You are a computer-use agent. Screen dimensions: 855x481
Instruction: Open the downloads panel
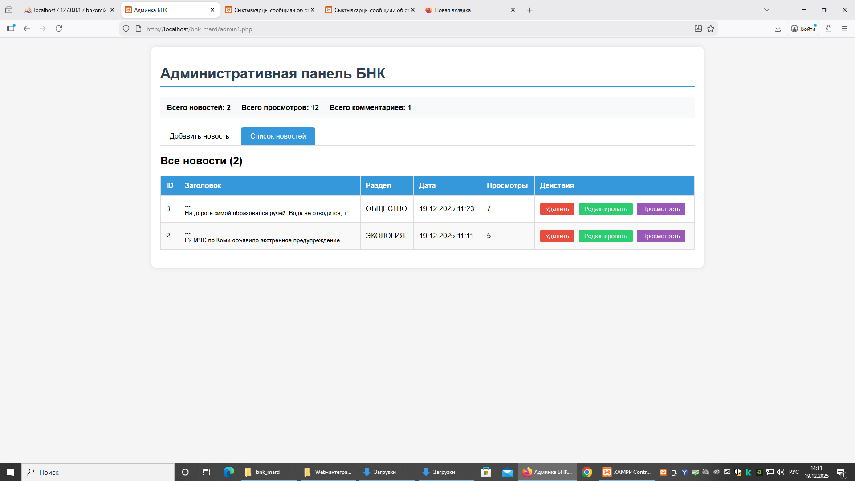tap(778, 29)
